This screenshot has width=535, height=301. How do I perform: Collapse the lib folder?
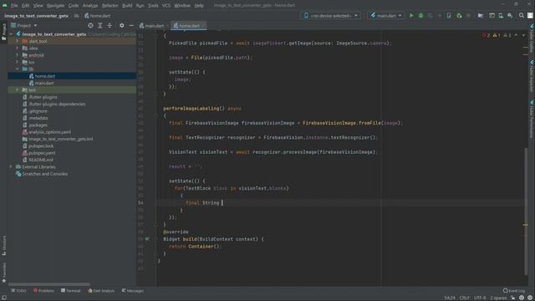pos(17,69)
